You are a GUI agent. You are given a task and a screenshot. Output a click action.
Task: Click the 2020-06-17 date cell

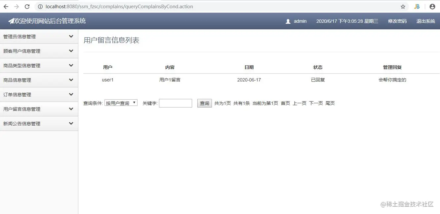249,80
